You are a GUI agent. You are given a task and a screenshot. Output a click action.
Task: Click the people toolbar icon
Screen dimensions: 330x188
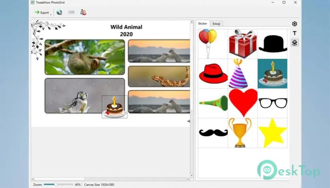[x=83, y=12]
